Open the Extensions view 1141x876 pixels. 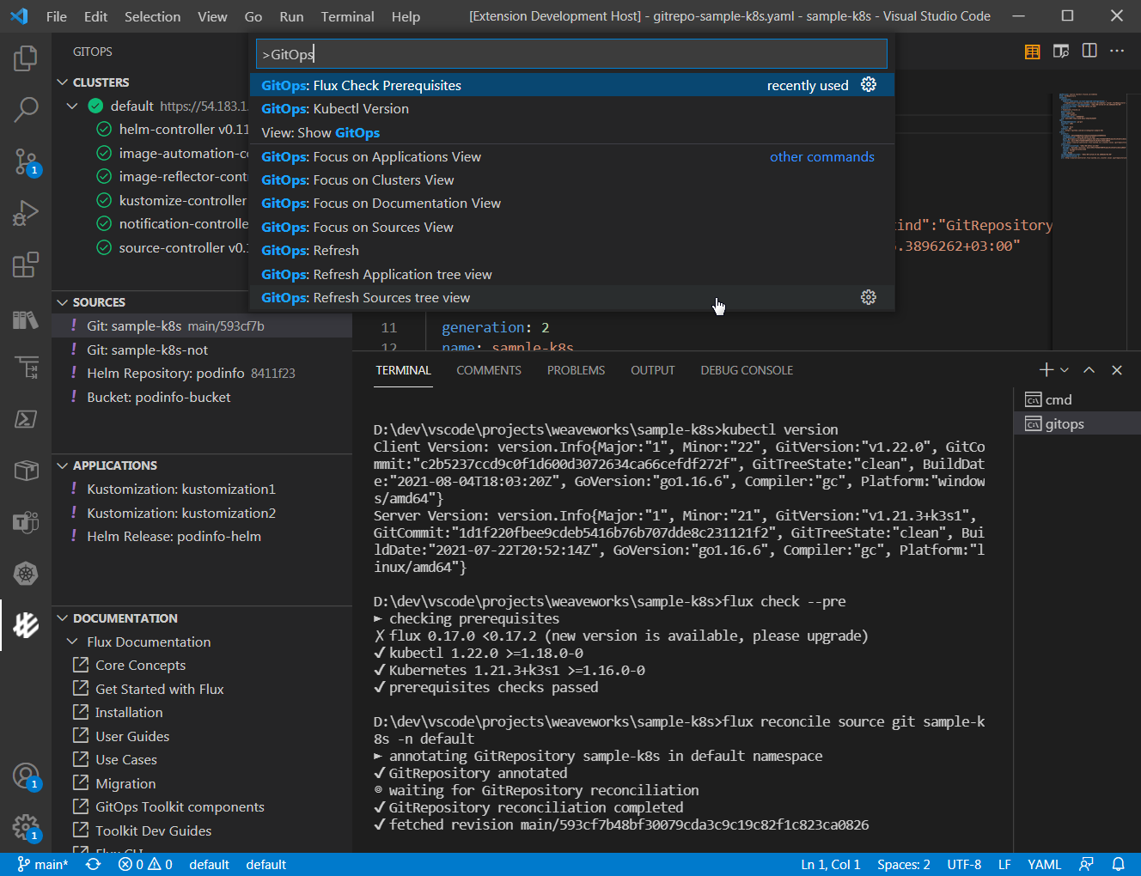[x=26, y=265]
